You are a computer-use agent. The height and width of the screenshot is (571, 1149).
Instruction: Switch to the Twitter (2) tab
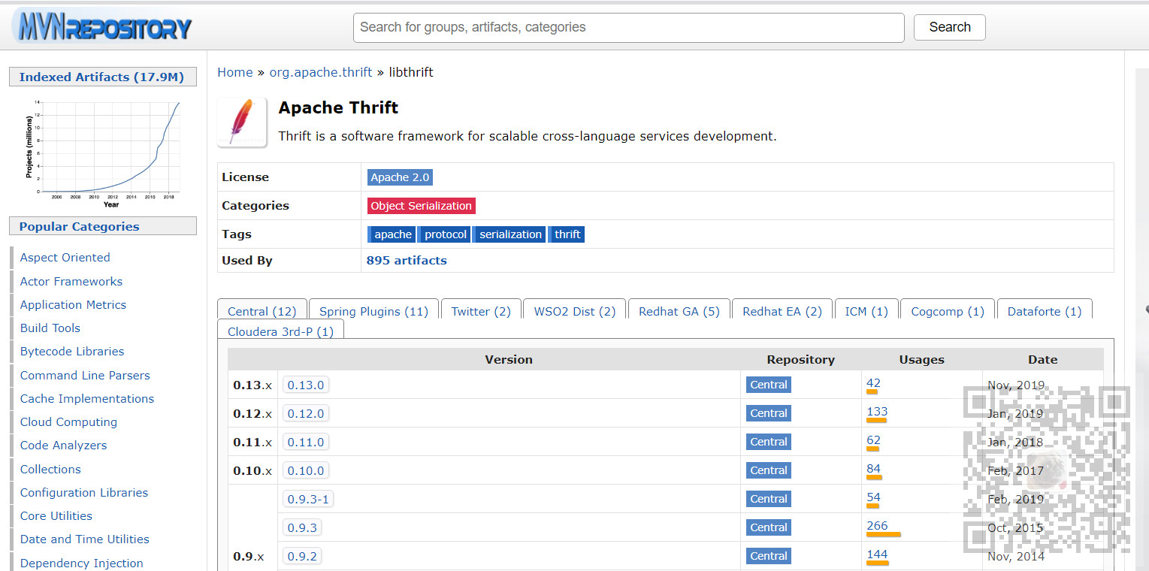(x=481, y=311)
